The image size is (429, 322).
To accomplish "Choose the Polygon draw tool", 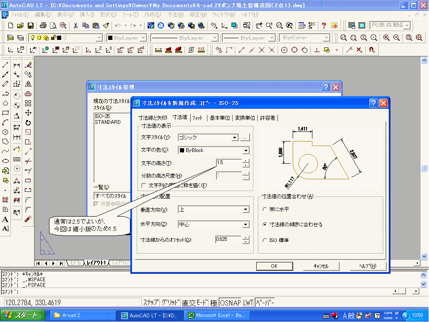I will [5, 103].
